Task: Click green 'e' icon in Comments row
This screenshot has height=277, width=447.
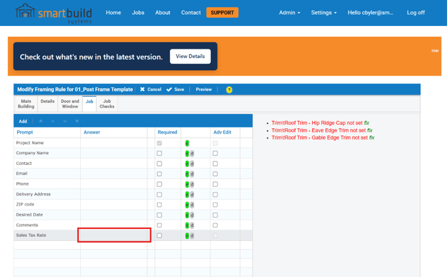Action: [x=187, y=226]
